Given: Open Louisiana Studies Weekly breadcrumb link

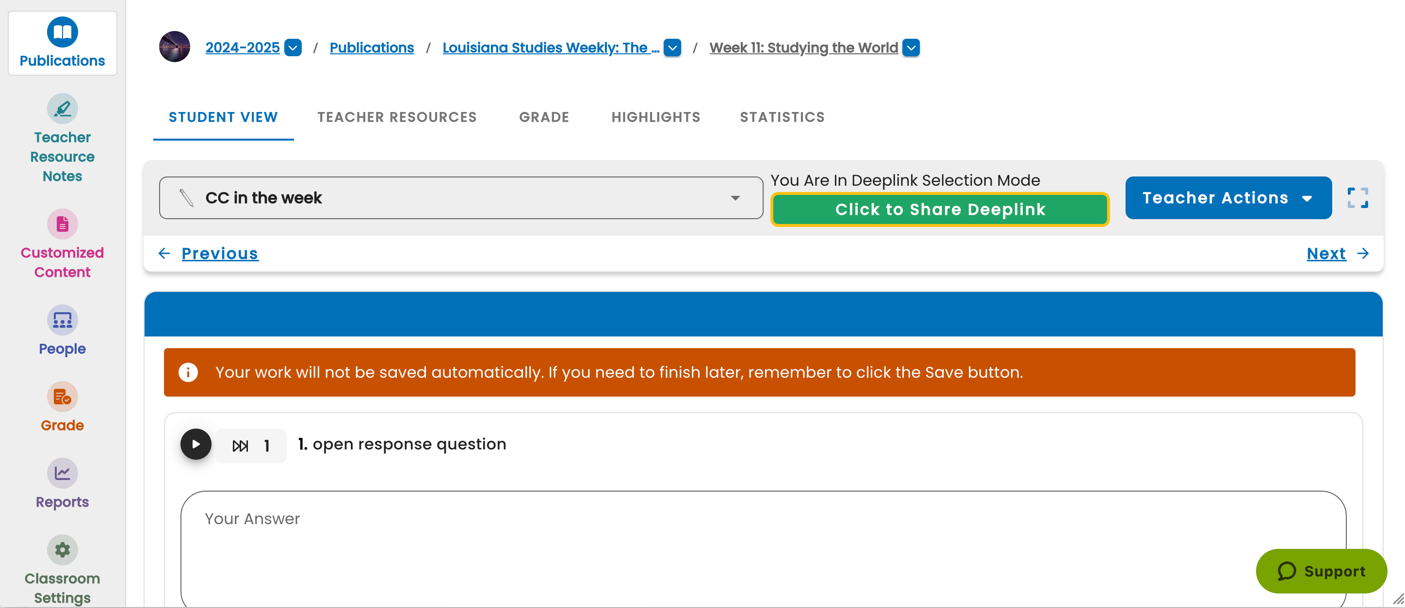Looking at the screenshot, I should pyautogui.click(x=551, y=48).
